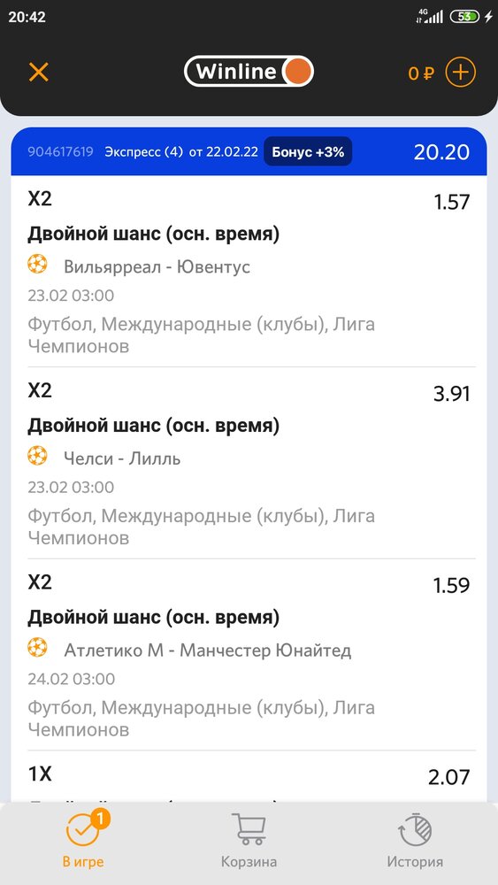Tap the 3.91 odds value
498x885 pixels.
pyautogui.click(x=451, y=394)
